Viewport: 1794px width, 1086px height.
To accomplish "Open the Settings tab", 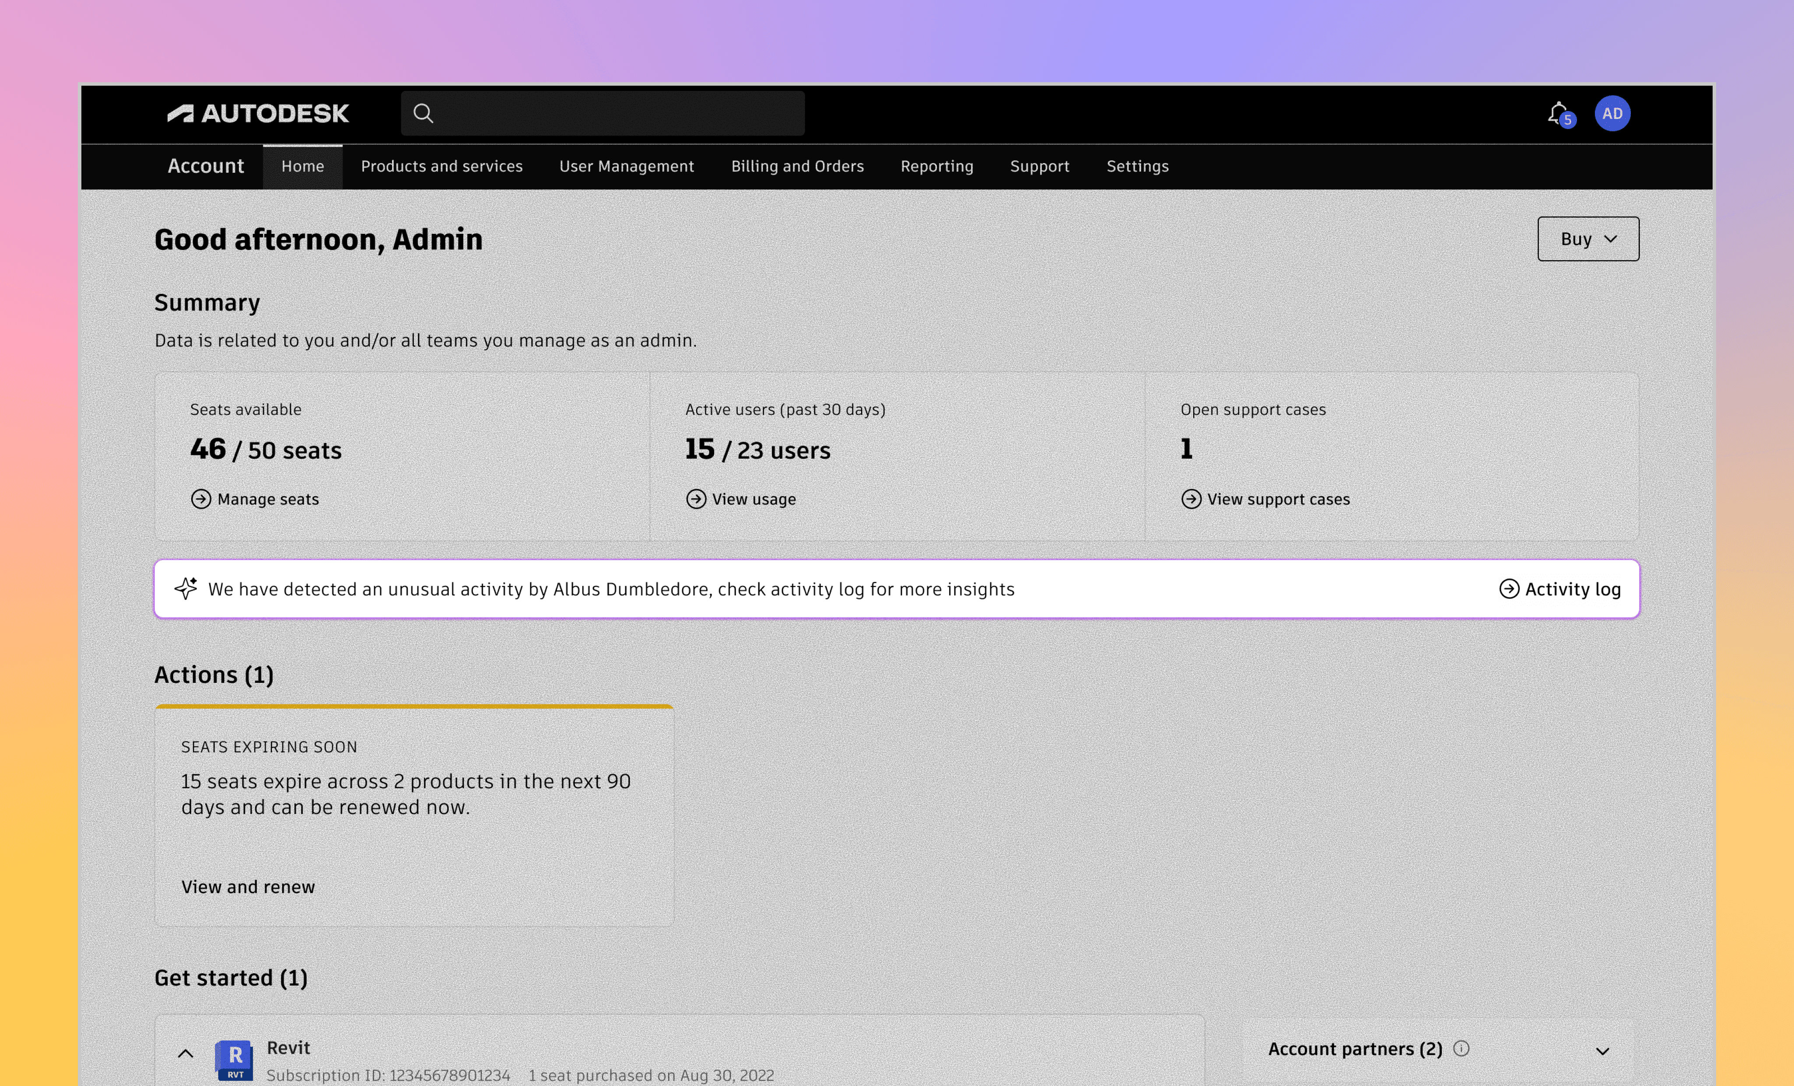I will [x=1137, y=167].
